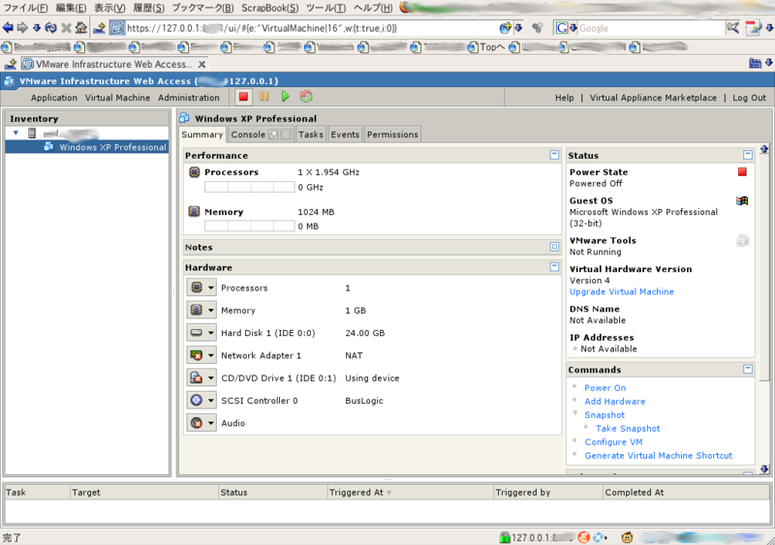Click the Completed At column header

click(686, 492)
